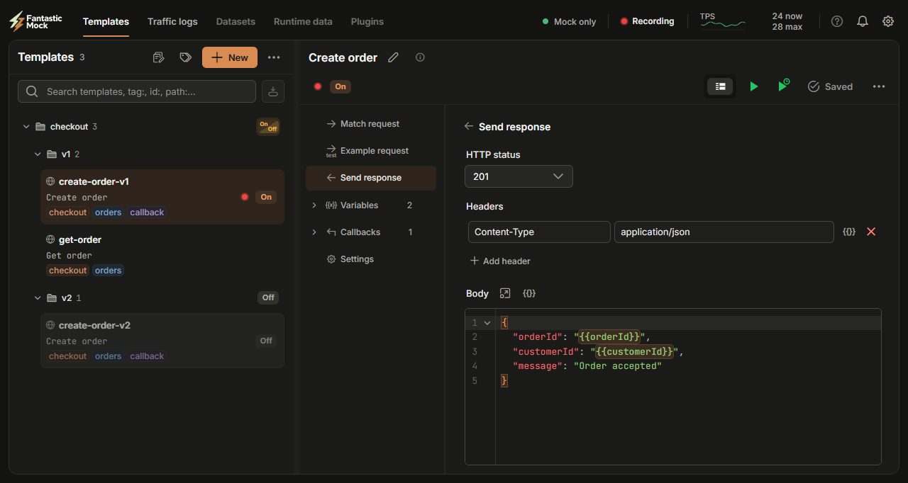
Task: Toggle Recording status
Action: pyautogui.click(x=648, y=21)
